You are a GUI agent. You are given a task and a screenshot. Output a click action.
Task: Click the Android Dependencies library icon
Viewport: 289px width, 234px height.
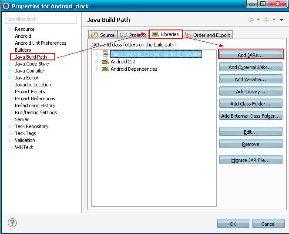[105, 69]
